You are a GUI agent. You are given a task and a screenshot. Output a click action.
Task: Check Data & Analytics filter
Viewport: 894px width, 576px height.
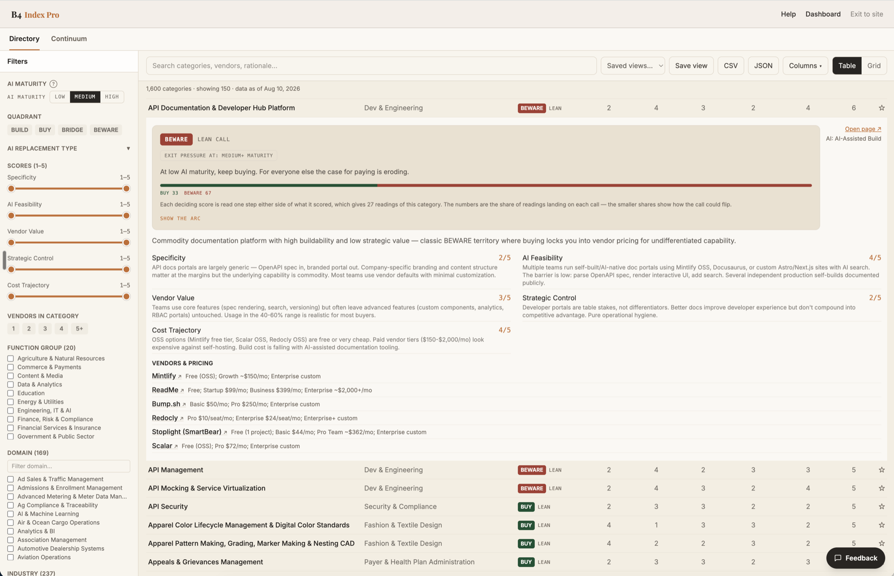10,384
